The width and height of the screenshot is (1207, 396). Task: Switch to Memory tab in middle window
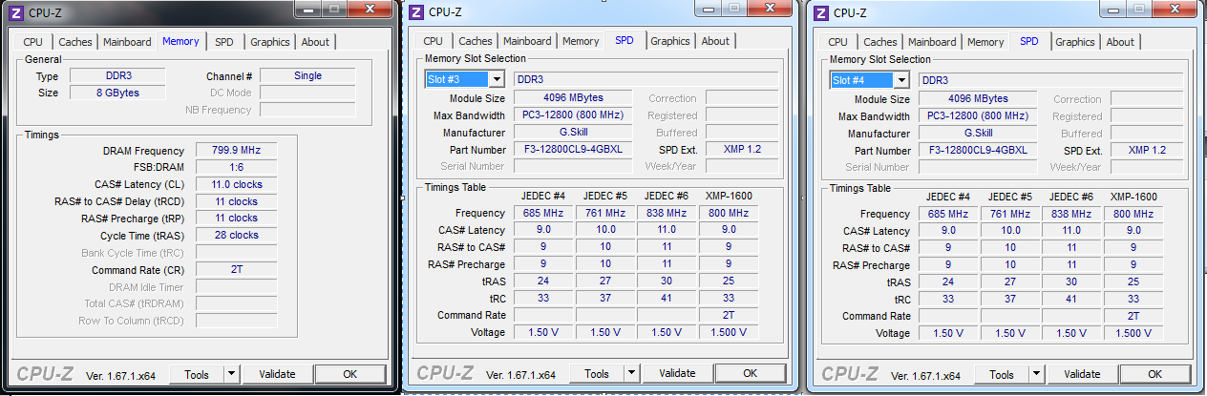click(x=581, y=41)
